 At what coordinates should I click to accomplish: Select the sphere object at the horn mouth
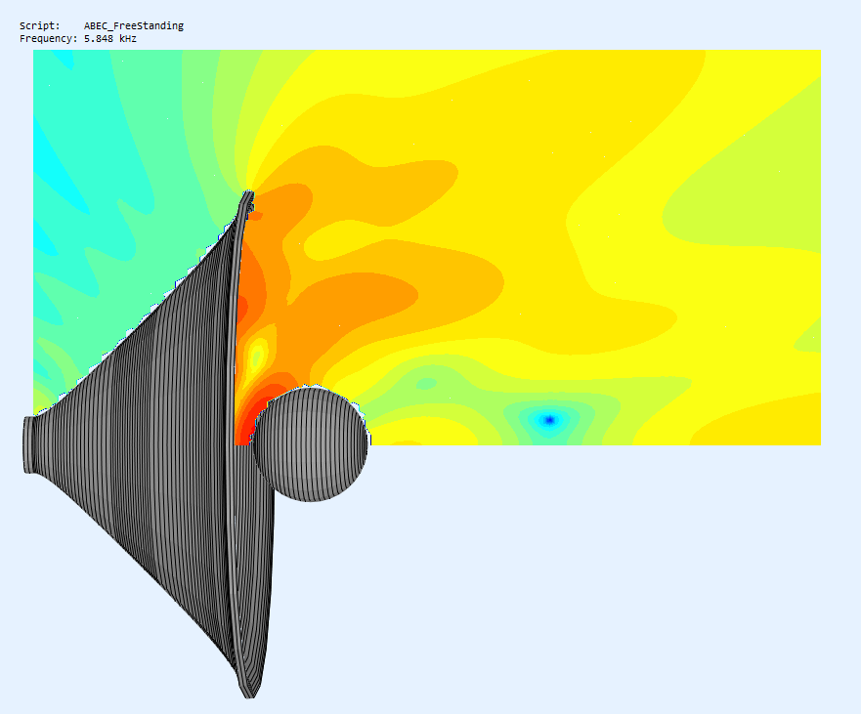point(311,443)
